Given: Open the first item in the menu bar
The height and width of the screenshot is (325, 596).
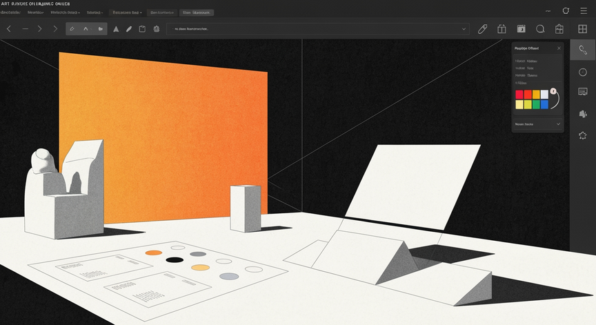Looking at the screenshot, I should point(10,12).
